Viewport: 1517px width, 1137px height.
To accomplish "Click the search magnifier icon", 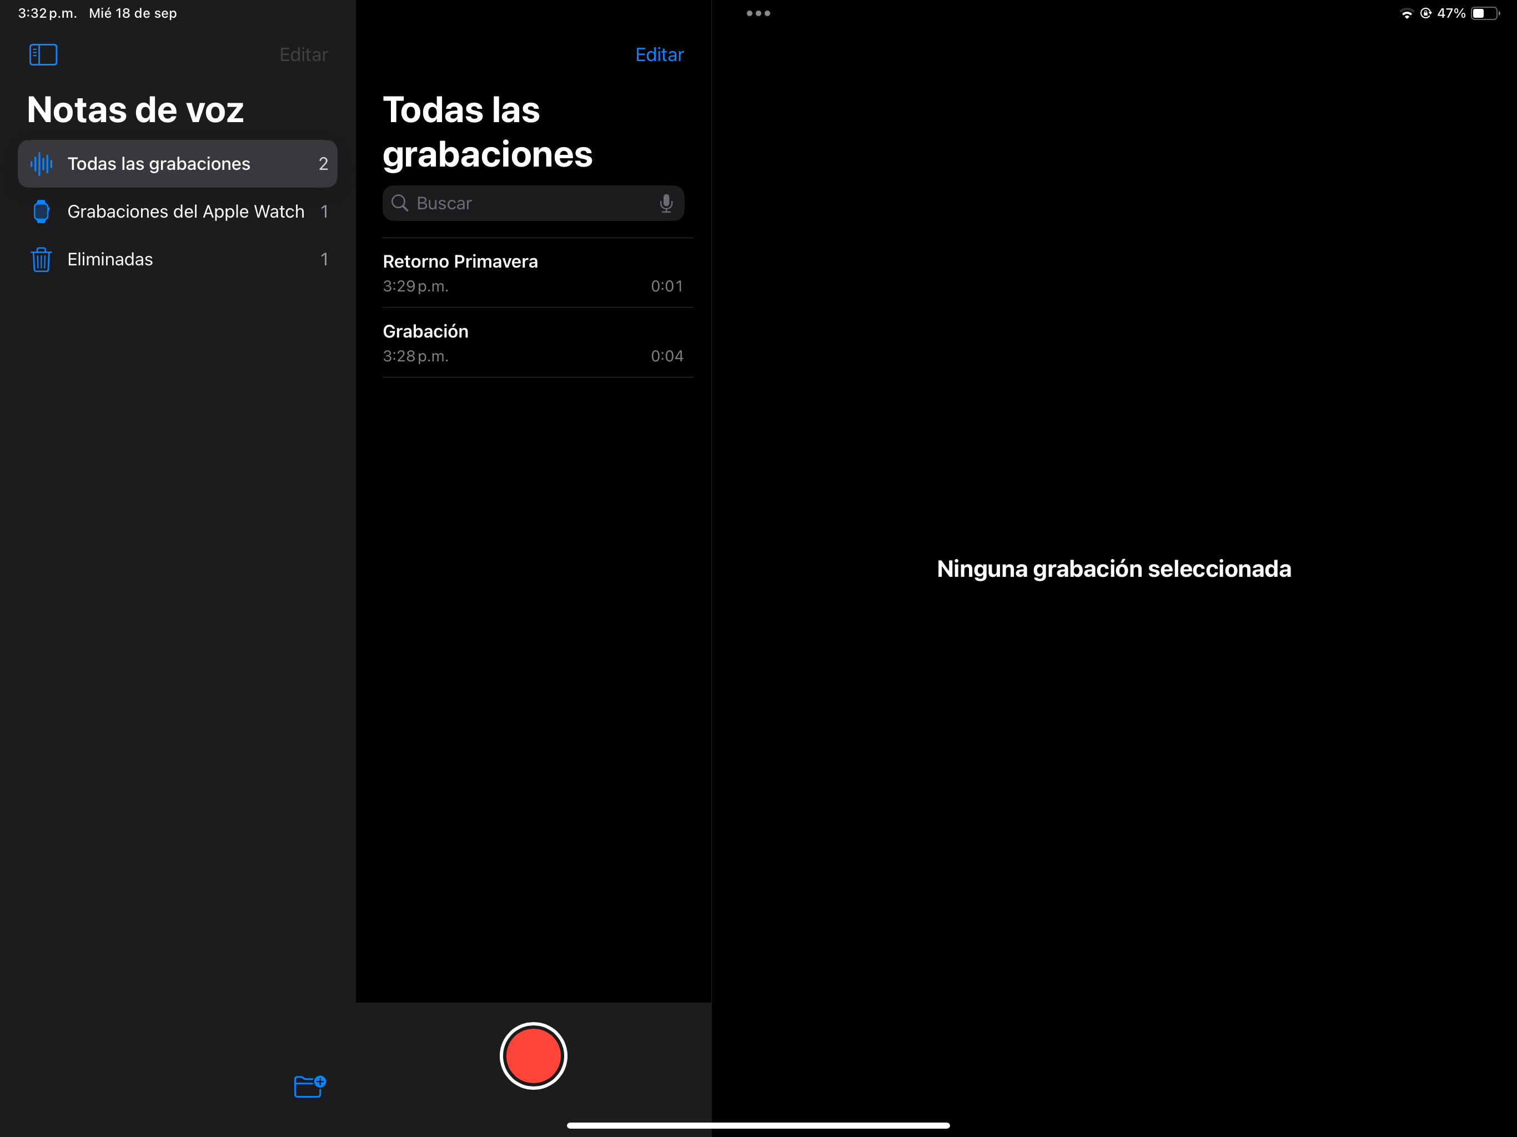I will coord(400,203).
